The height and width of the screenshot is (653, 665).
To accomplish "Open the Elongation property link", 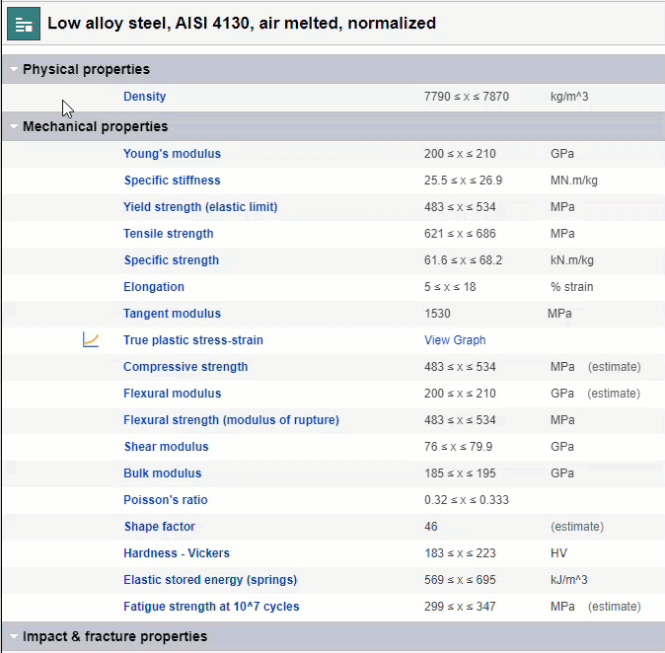I will [x=153, y=287].
